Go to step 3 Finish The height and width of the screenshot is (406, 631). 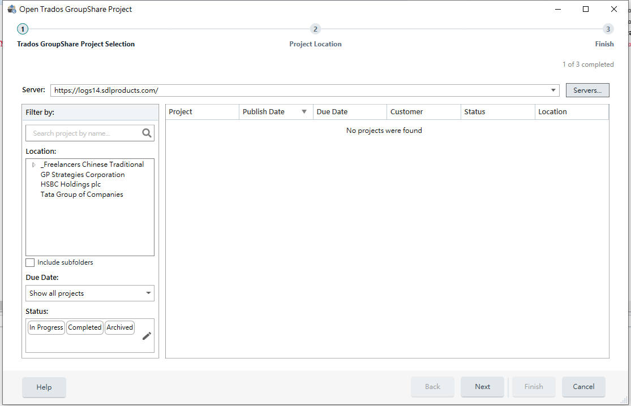(608, 29)
